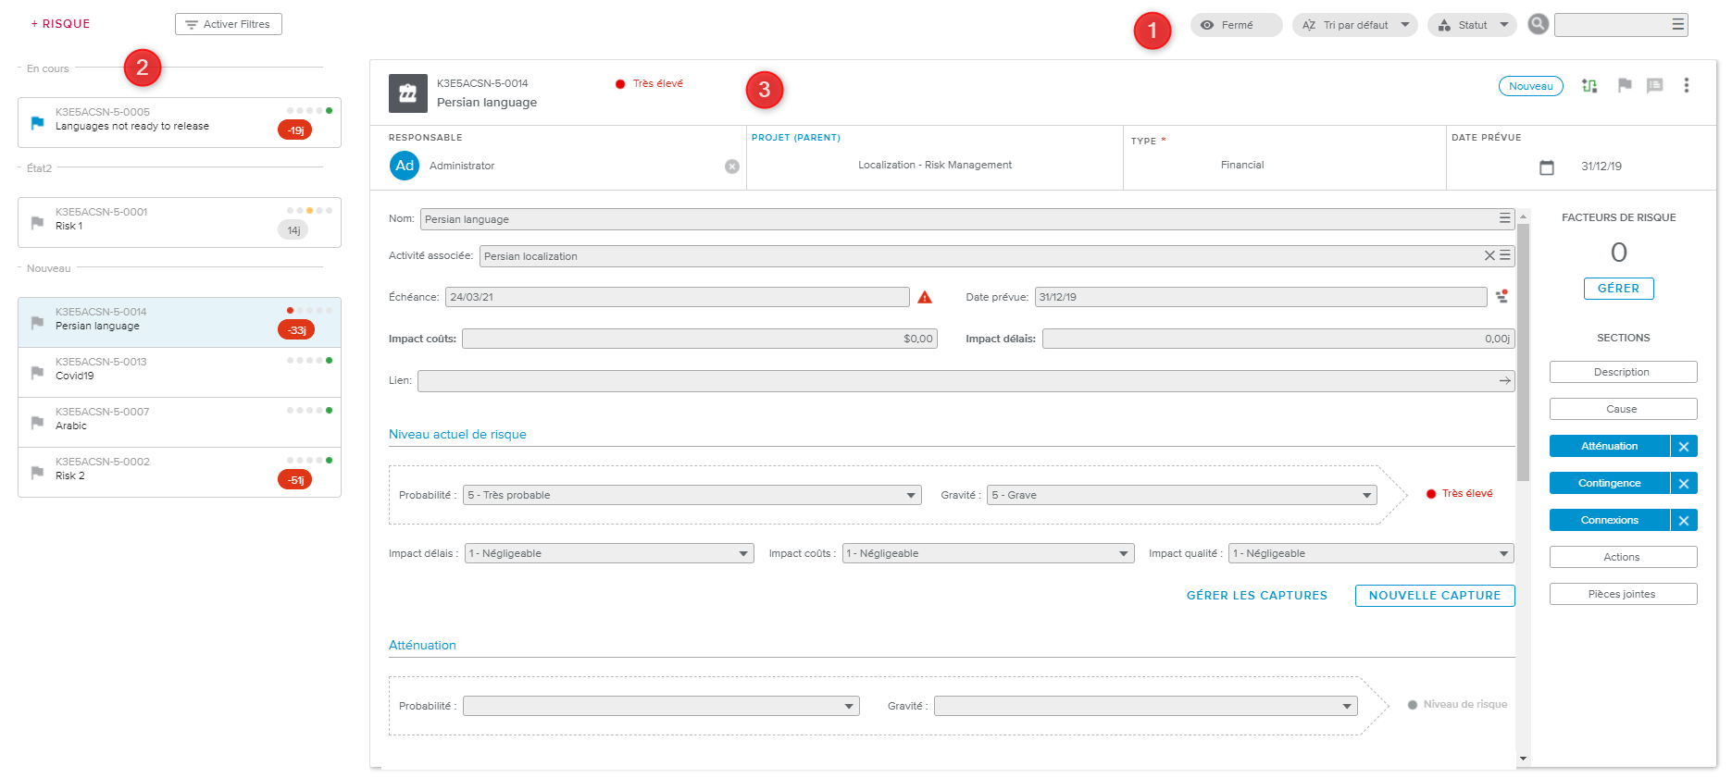Image resolution: width=1732 pixels, height=778 pixels.
Task: Remove the Atténuation section with X
Action: pos(1683,447)
